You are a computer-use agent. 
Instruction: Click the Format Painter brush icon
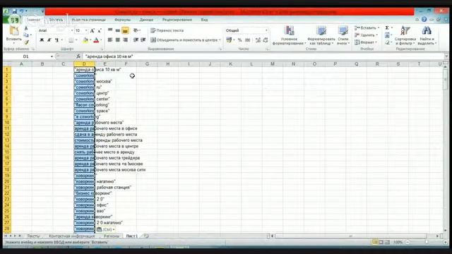coord(26,42)
